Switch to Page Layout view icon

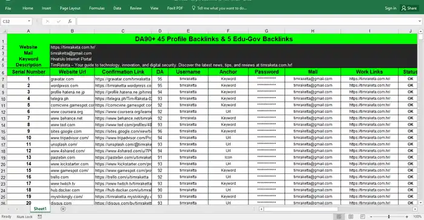coord(351,216)
